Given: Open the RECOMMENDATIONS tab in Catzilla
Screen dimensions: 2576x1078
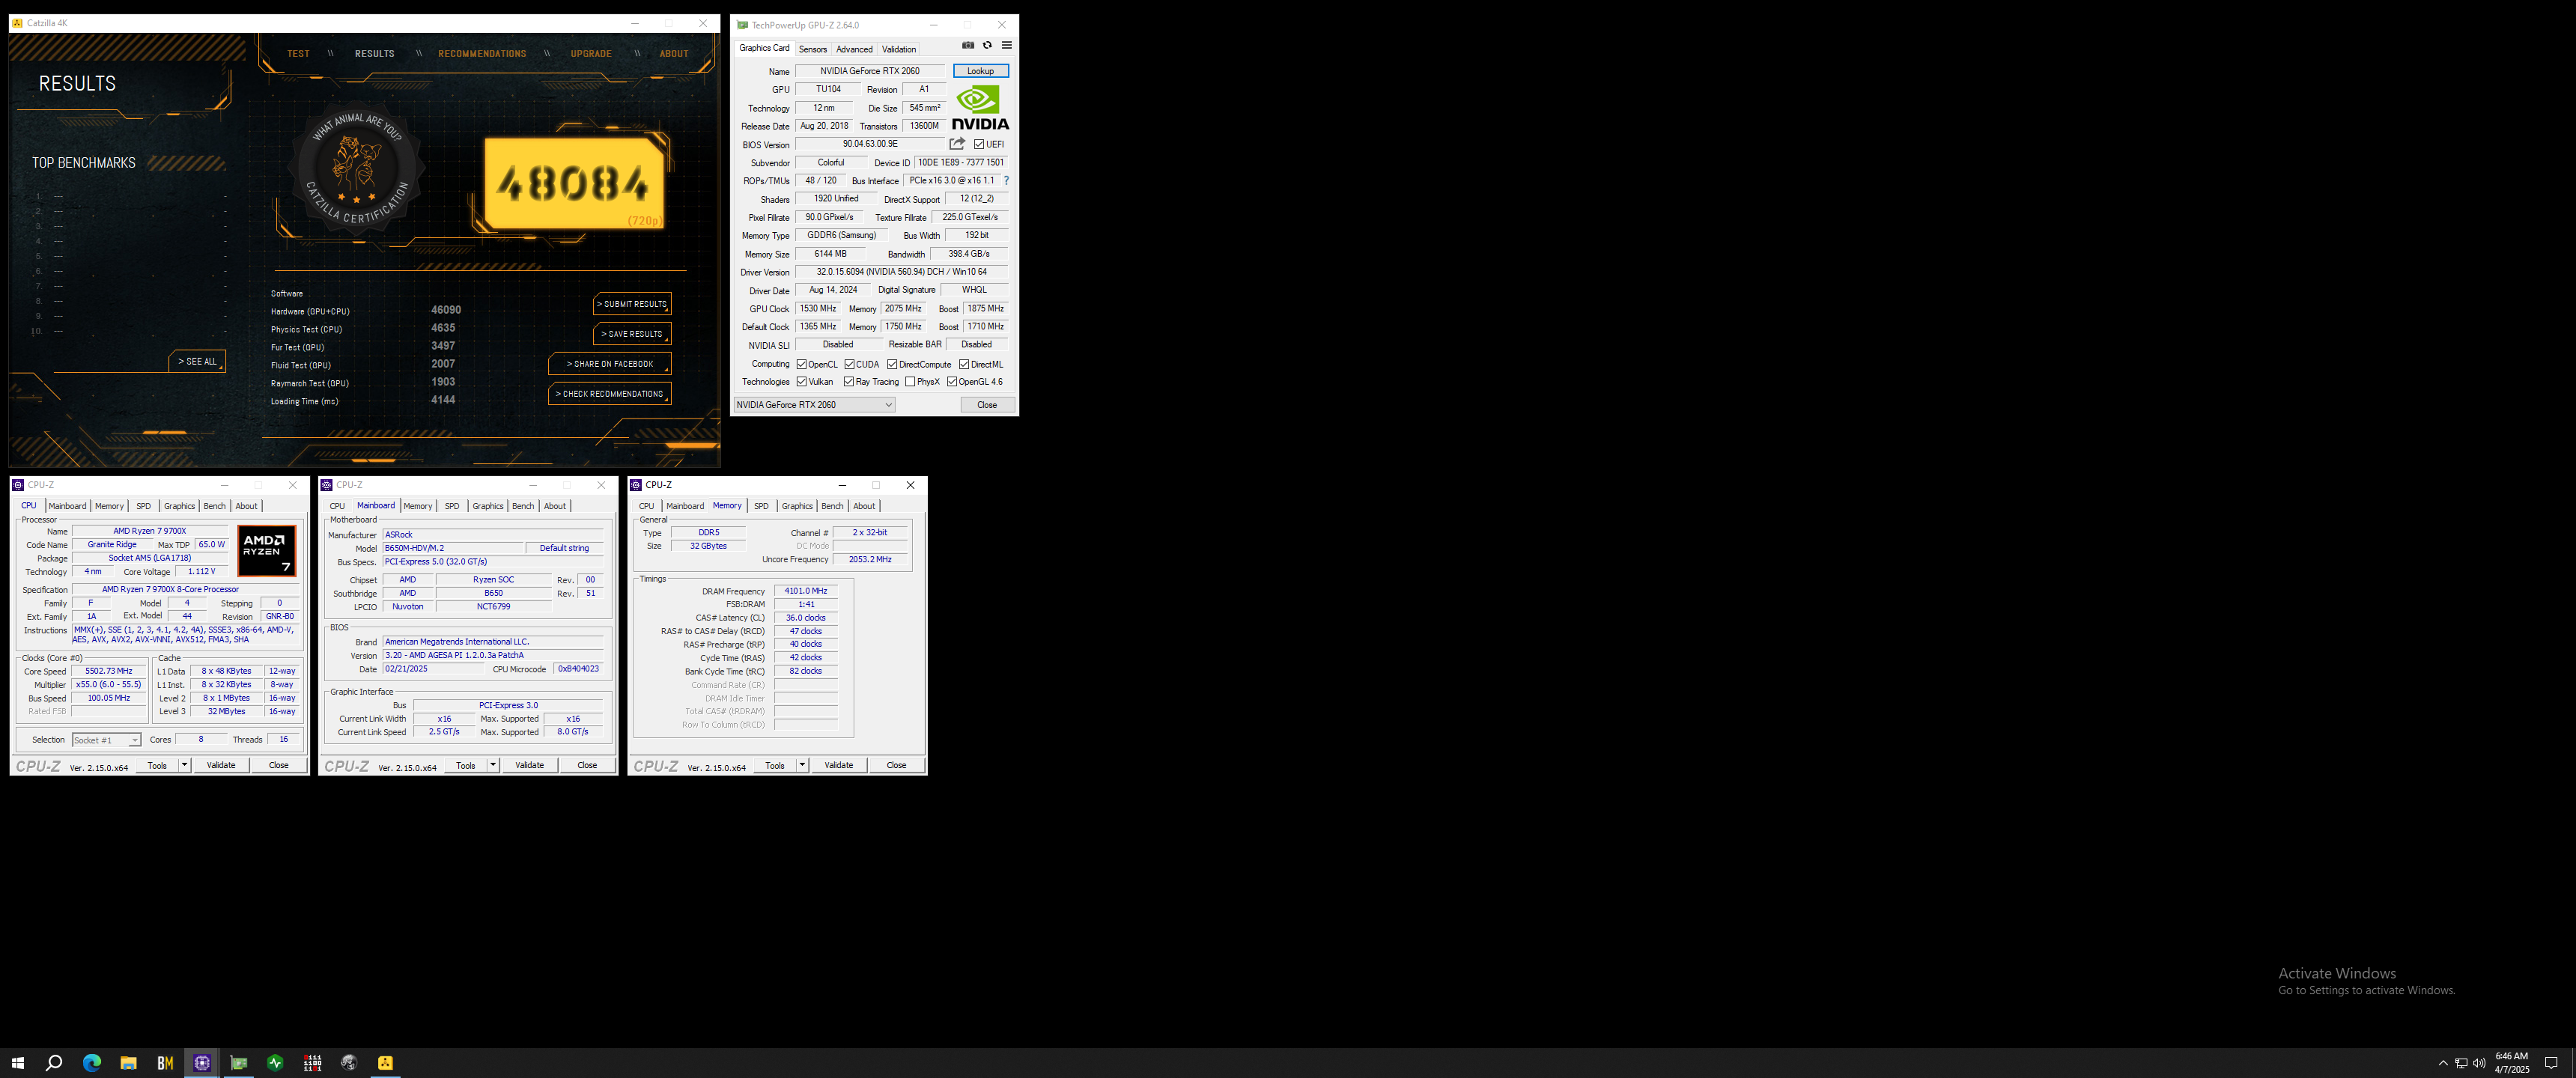Looking at the screenshot, I should click(482, 54).
